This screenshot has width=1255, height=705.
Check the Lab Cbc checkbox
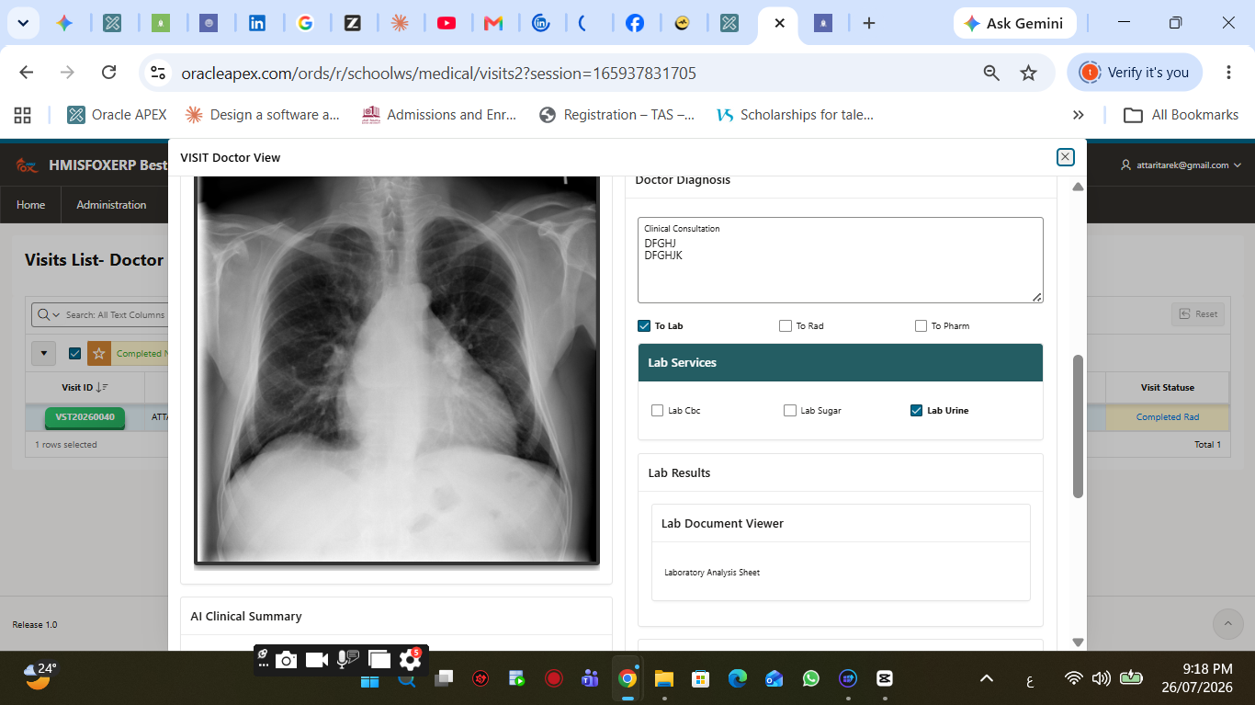coord(658,411)
